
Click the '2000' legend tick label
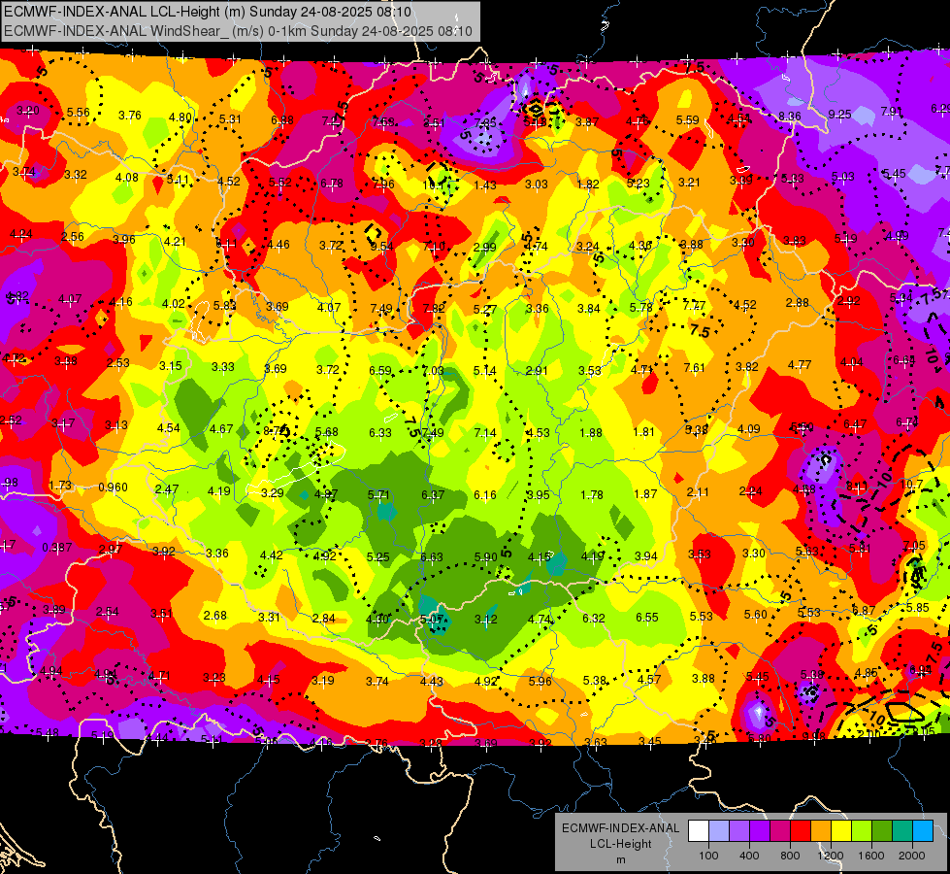912,856
